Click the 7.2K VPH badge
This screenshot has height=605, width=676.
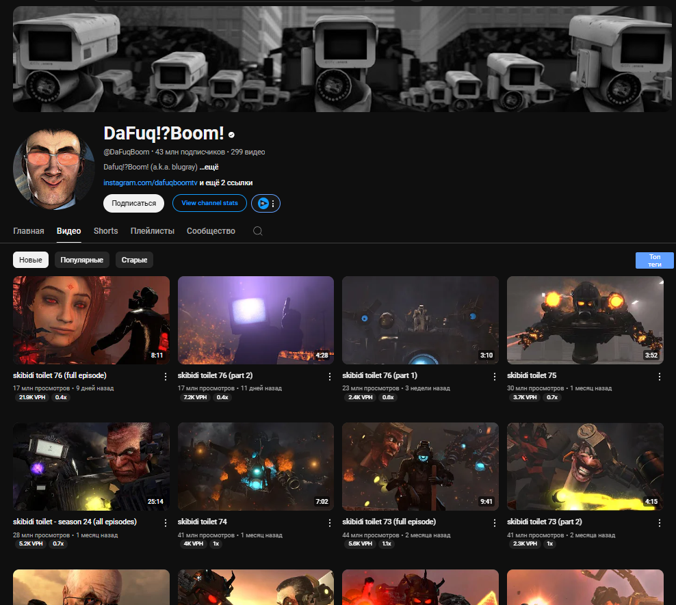tap(195, 397)
